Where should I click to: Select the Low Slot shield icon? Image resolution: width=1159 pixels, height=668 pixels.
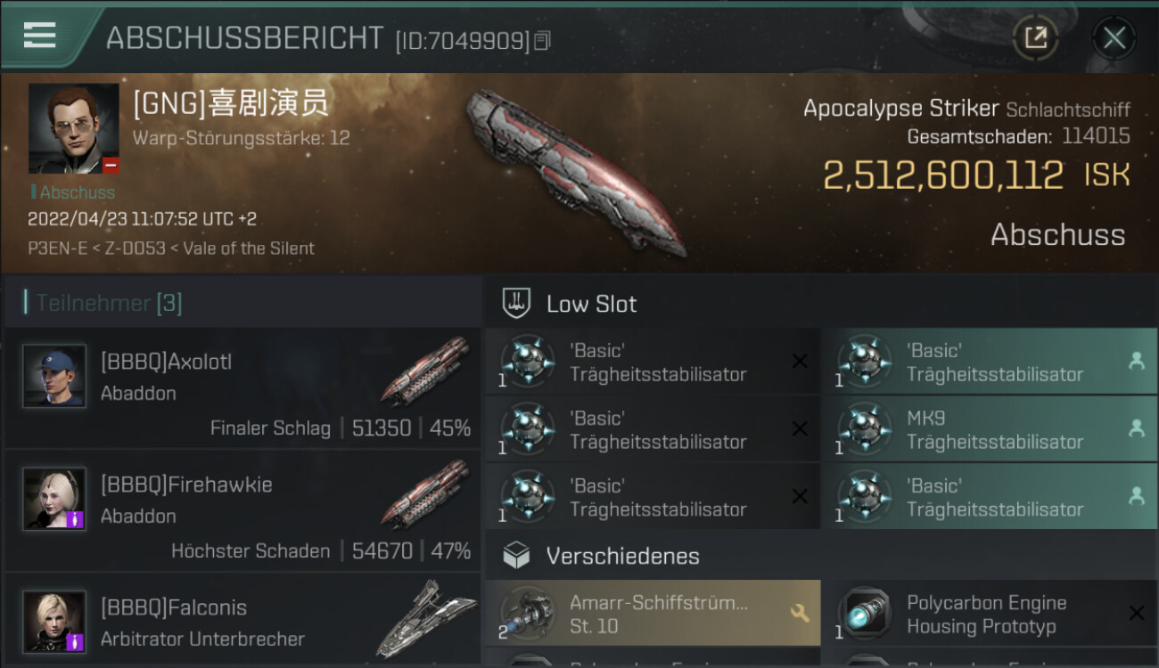tap(517, 303)
